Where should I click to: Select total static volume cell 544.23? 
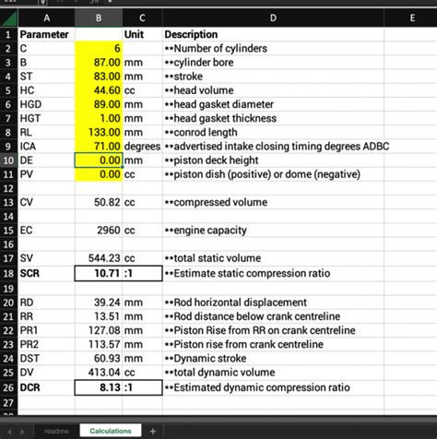99,258
